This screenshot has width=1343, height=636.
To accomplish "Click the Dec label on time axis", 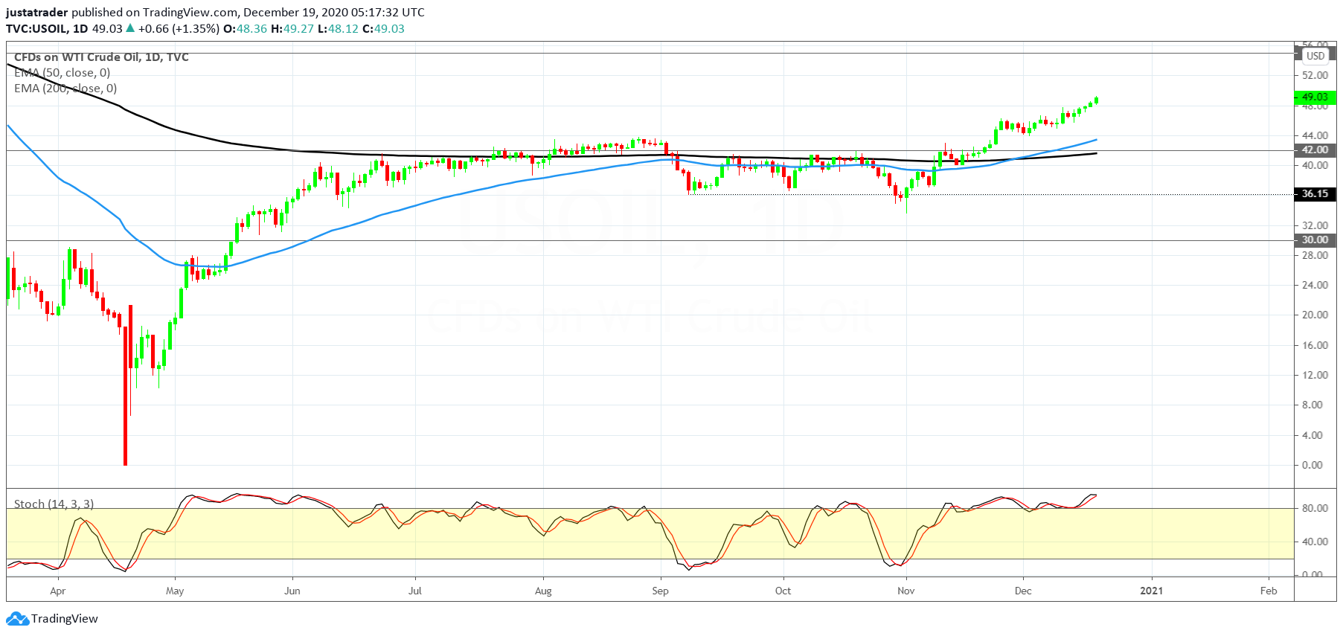I will pos(1023,591).
